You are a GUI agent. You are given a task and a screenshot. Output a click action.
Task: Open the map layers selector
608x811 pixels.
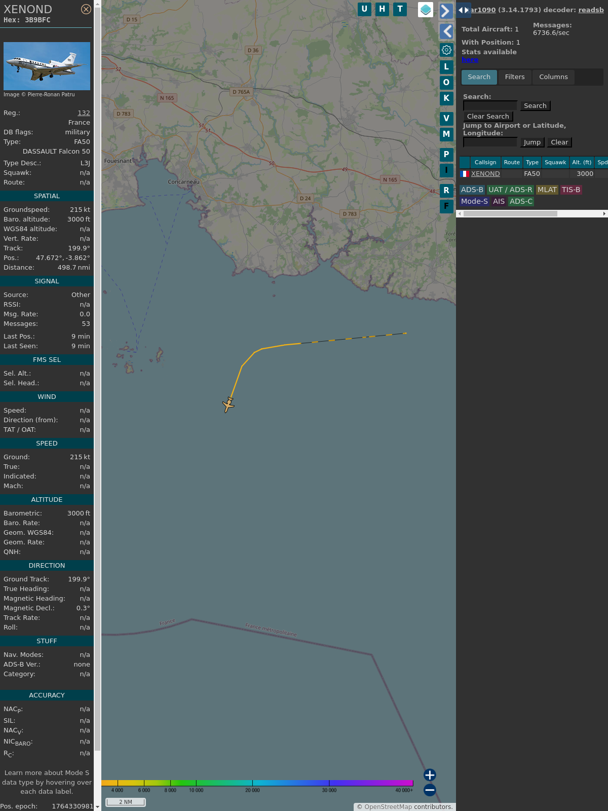[426, 10]
